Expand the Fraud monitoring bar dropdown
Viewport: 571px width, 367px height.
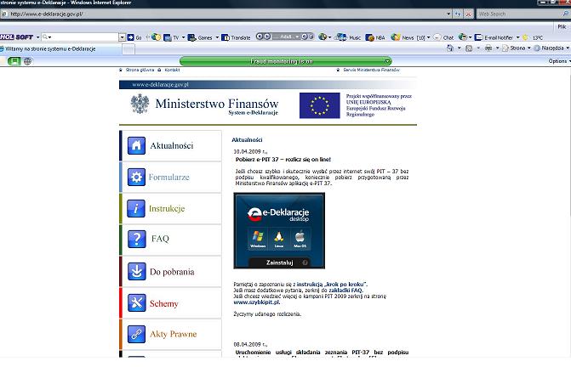tap(388, 61)
